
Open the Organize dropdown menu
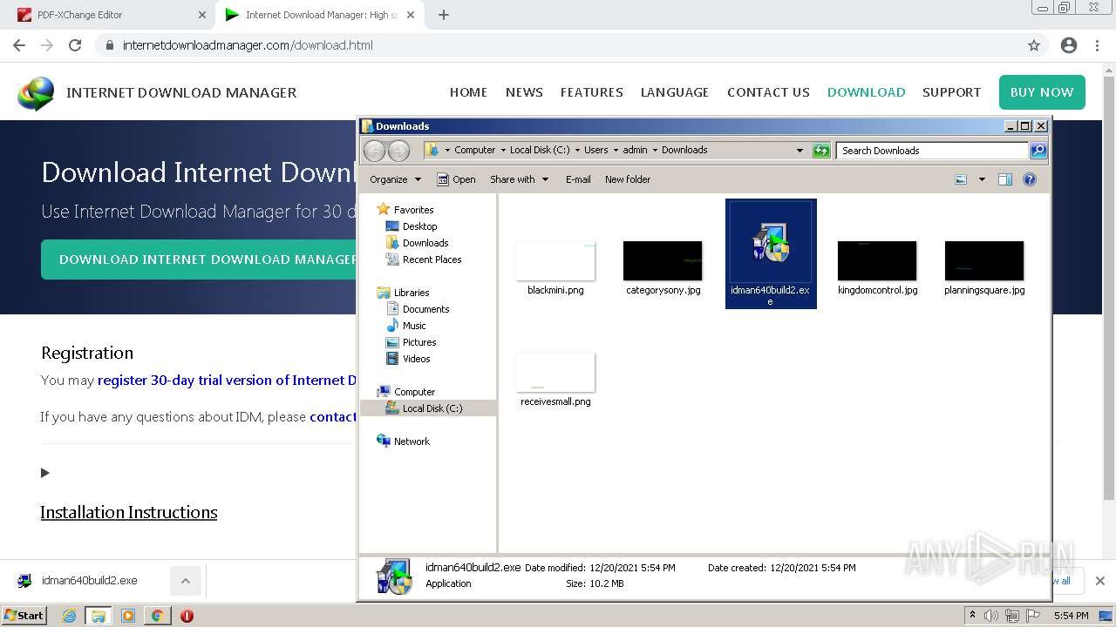click(x=395, y=179)
